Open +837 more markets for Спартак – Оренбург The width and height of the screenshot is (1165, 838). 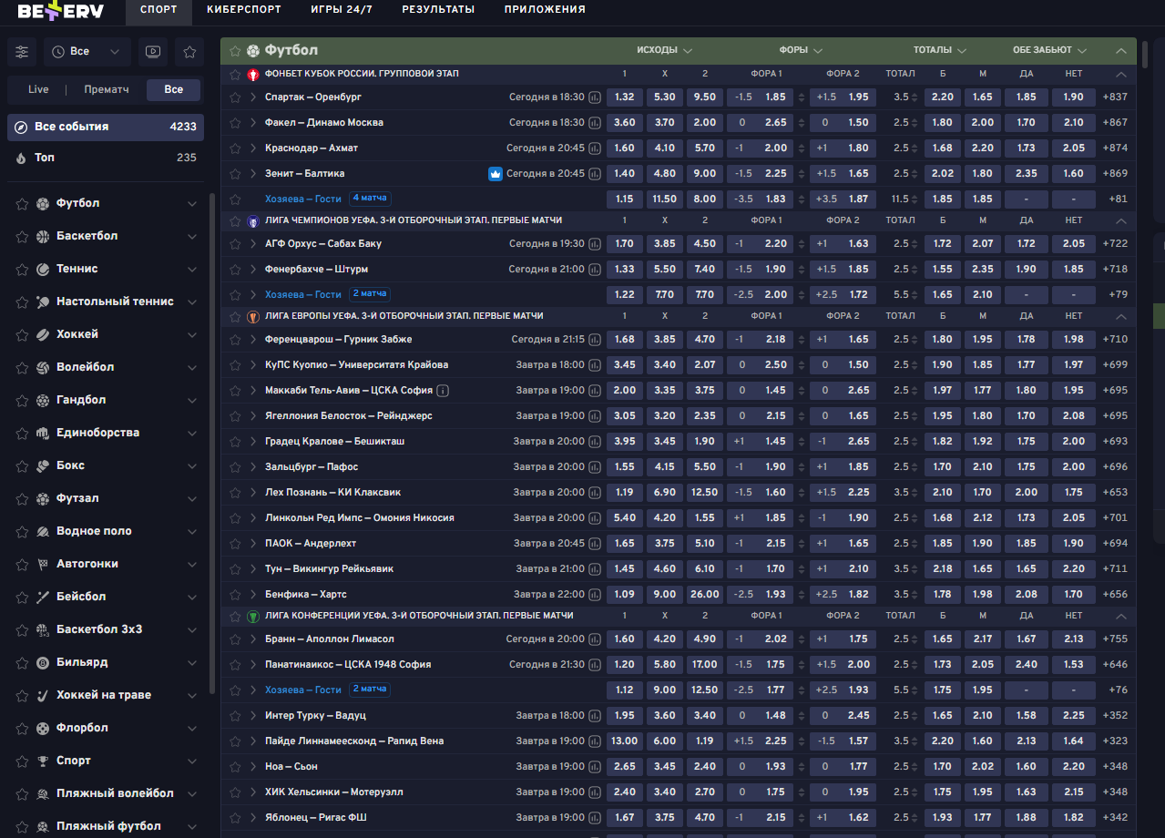[x=1115, y=97]
